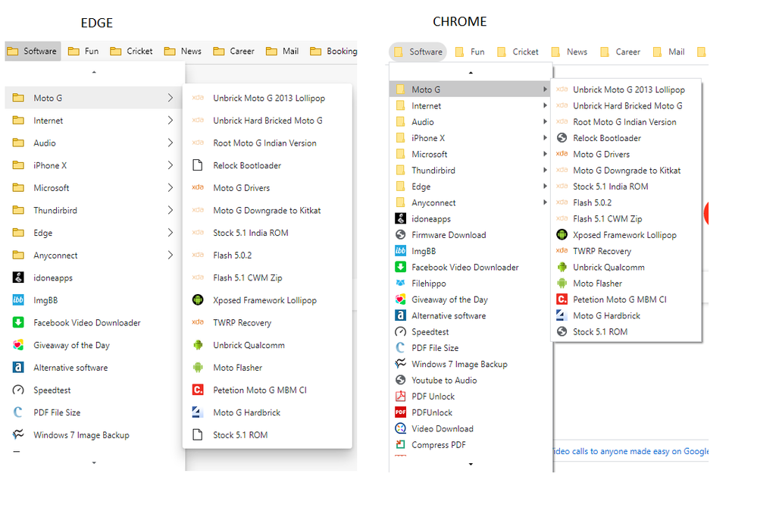Expand Edge folder arrow in Chrome menu
Screen dimensions: 757x511
(545, 186)
